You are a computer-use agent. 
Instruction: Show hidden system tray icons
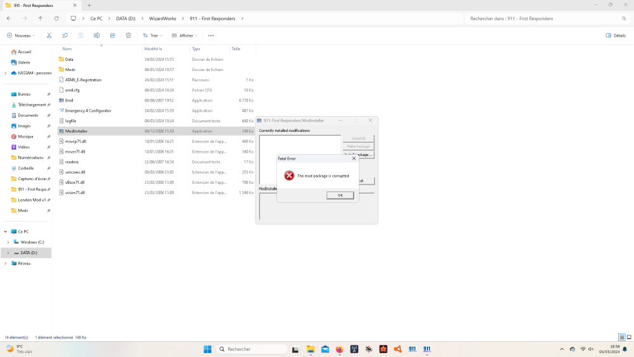(x=562, y=349)
